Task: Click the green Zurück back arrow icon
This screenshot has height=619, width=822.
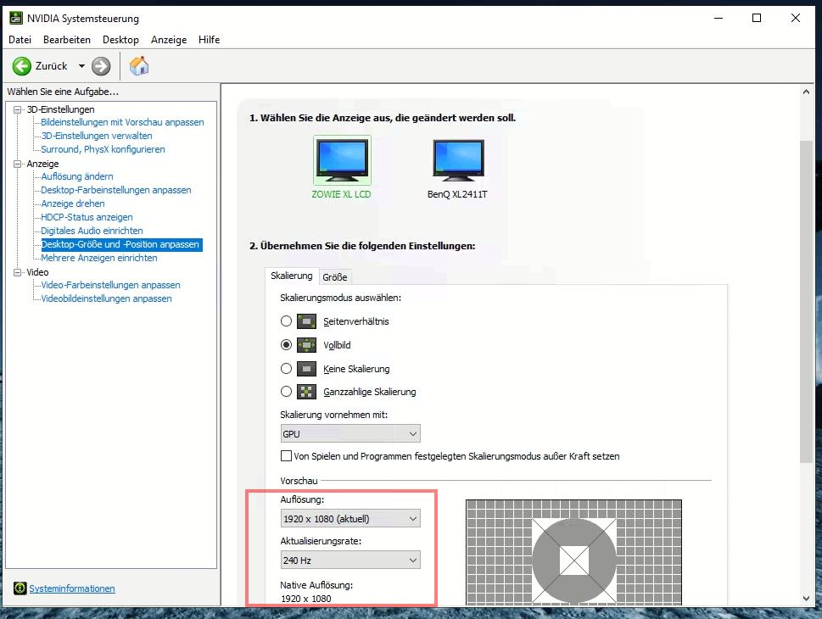Action: pyautogui.click(x=21, y=66)
